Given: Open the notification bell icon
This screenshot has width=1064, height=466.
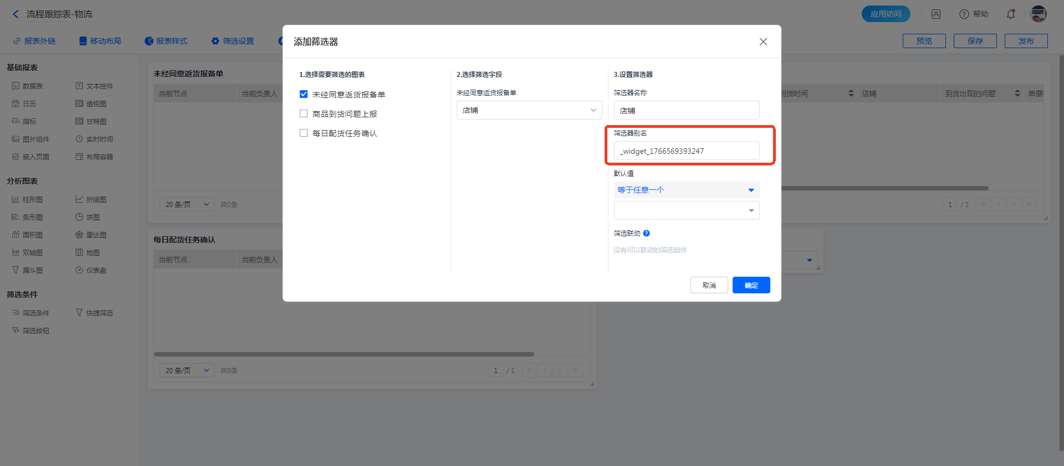Looking at the screenshot, I should click(x=1011, y=14).
